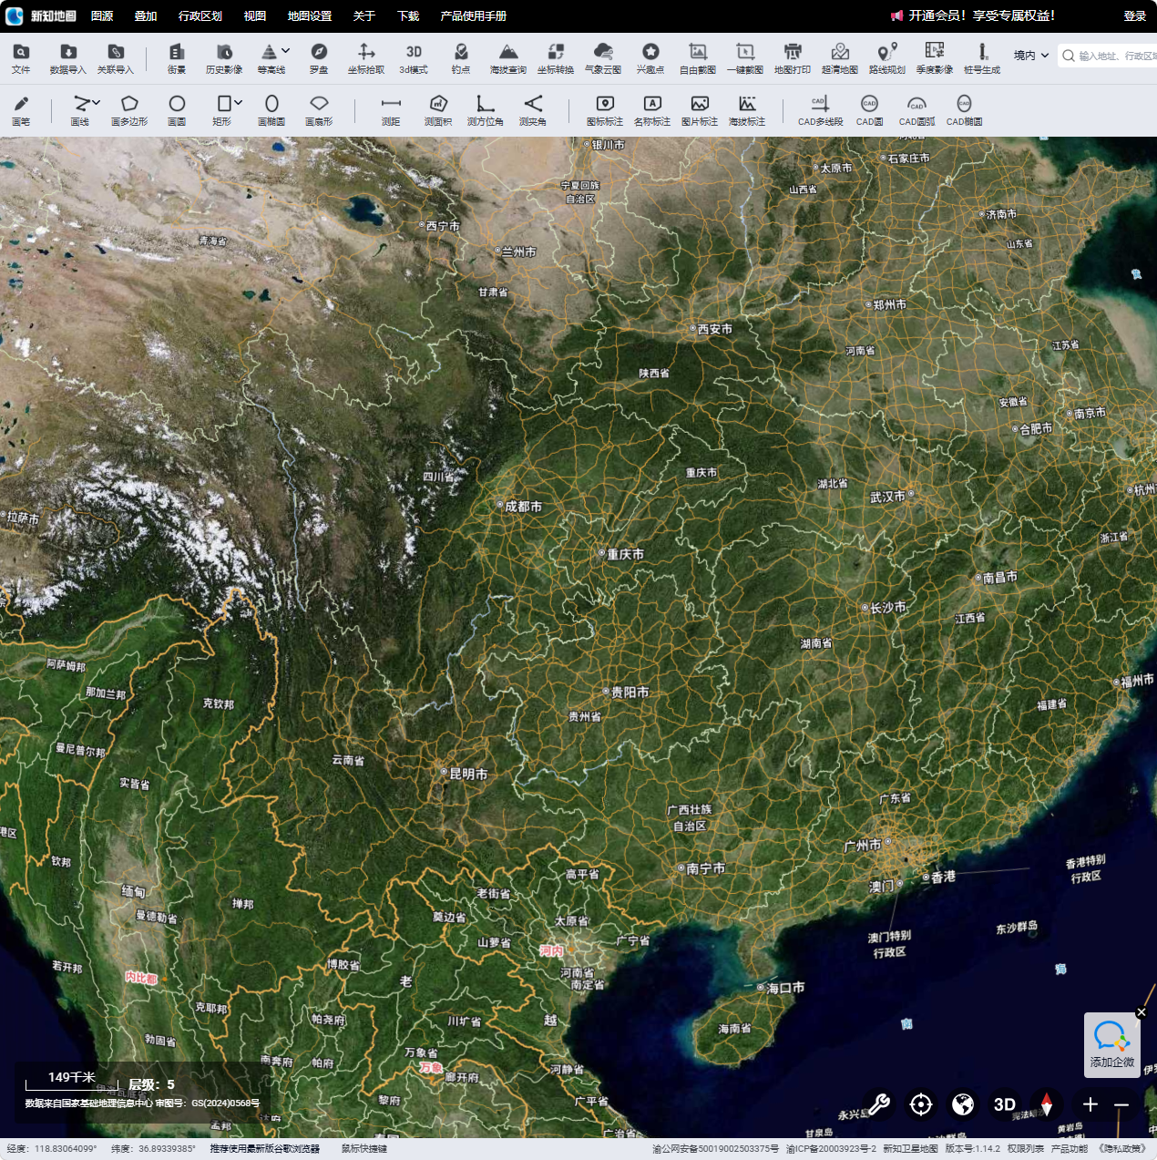Image resolution: width=1157 pixels, height=1160 pixels.
Task: Select the 测面积 area measurement tool
Action: (x=438, y=109)
